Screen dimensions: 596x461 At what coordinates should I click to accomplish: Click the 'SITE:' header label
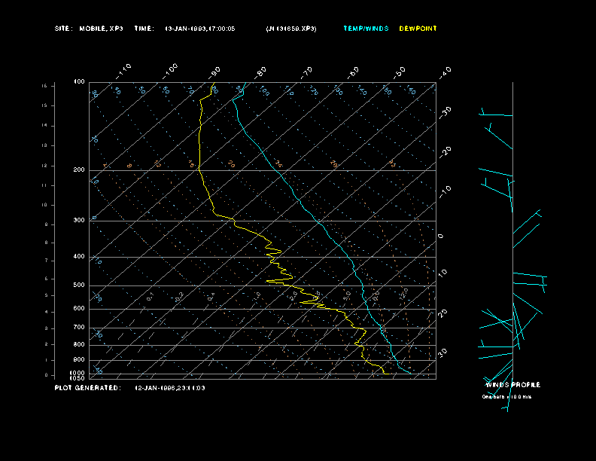coord(62,29)
